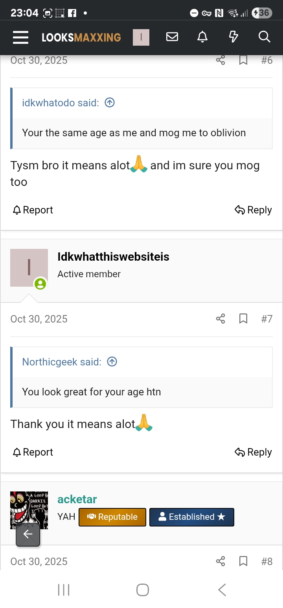Share post #8 via share icon
283x608 pixels.
[221, 561]
